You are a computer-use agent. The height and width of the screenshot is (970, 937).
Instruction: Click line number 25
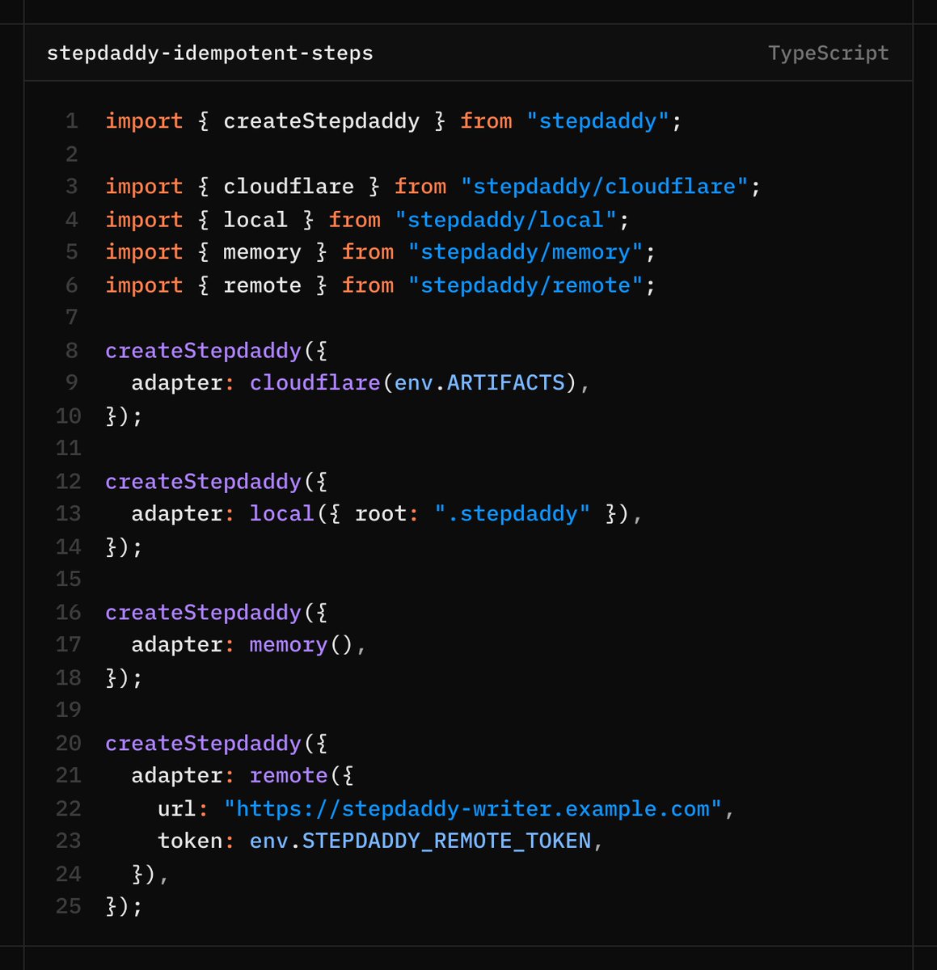69,907
